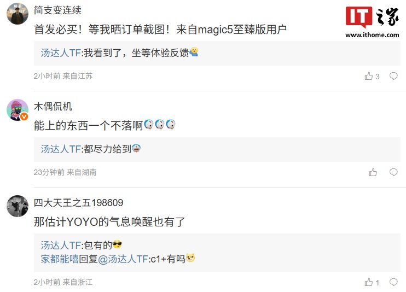Click the www.ithome.com text
This screenshot has width=406, height=292.
click(x=372, y=35)
